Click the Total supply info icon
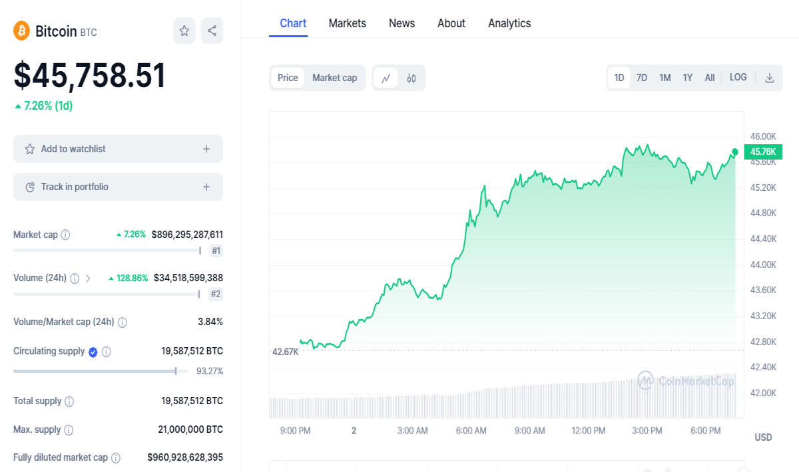This screenshot has width=799, height=472. pos(69,402)
